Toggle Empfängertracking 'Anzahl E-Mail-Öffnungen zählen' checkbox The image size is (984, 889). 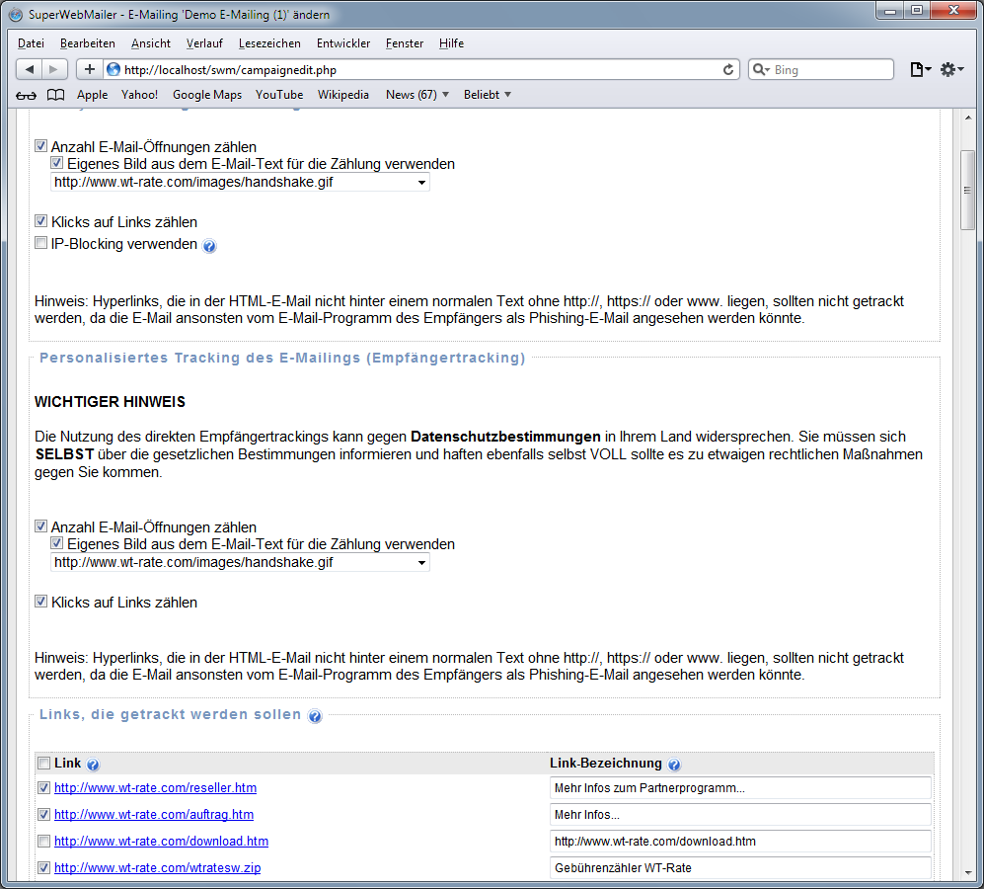point(40,525)
